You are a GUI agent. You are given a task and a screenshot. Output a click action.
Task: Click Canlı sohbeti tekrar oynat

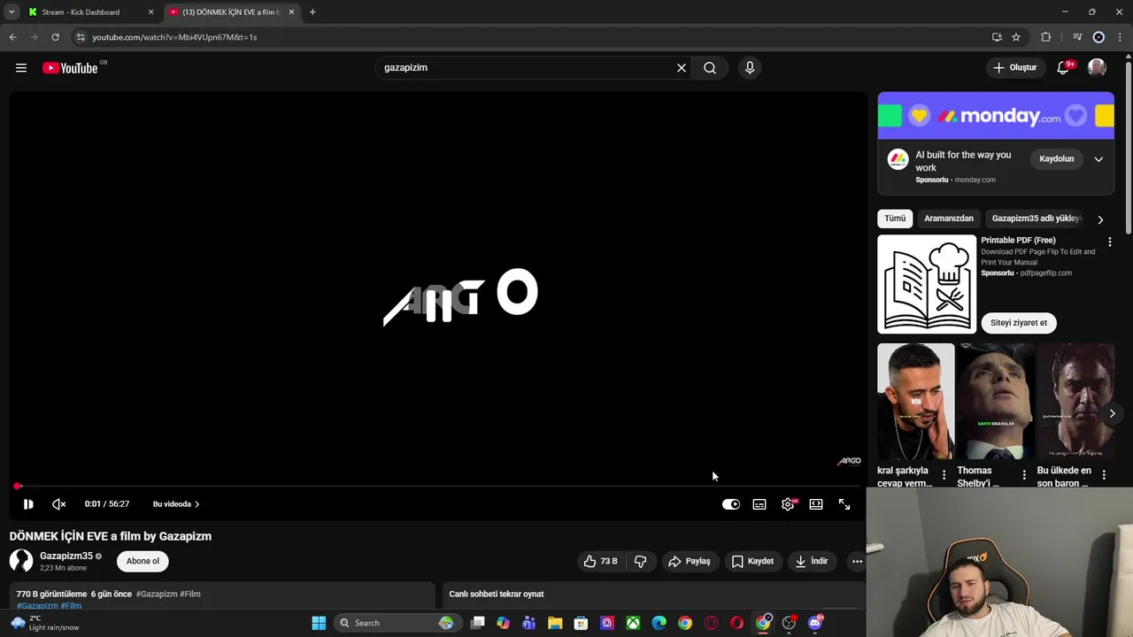click(x=497, y=595)
